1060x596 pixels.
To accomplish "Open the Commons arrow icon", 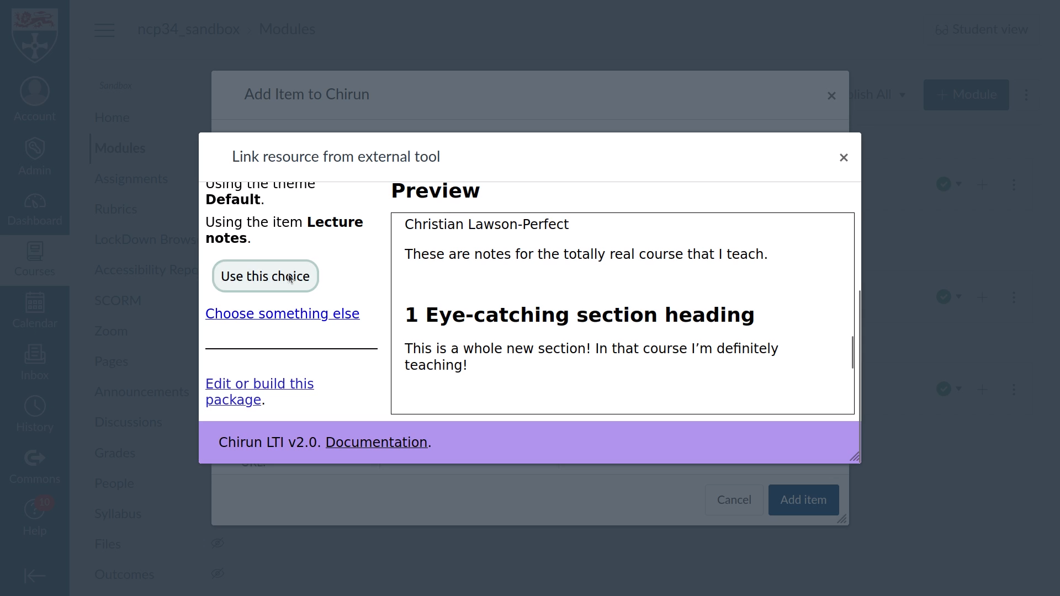I will (x=35, y=458).
